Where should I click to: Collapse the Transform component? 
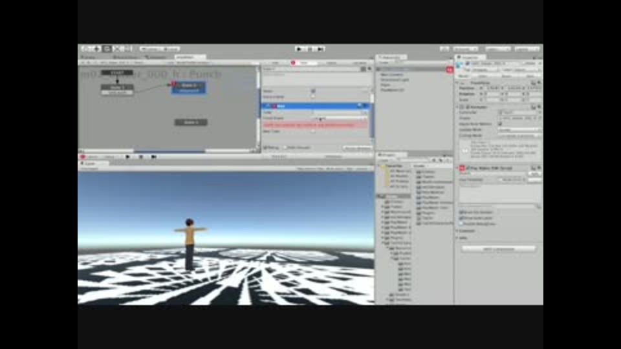(458, 83)
